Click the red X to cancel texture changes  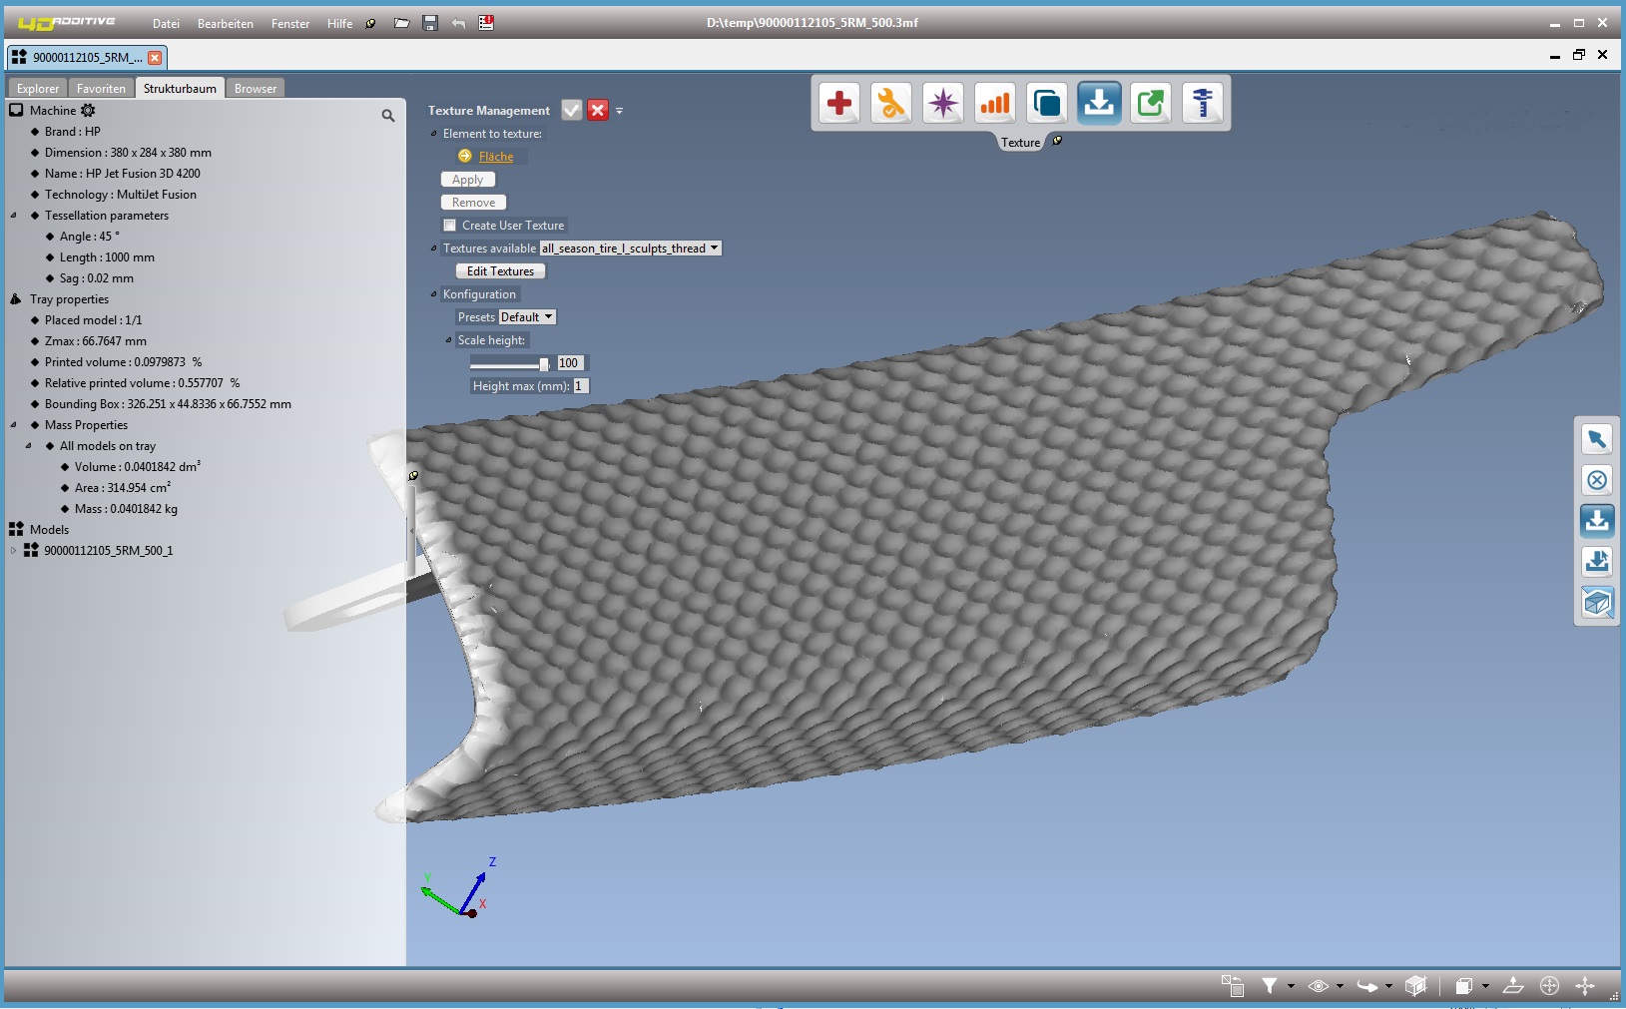pyautogui.click(x=597, y=110)
